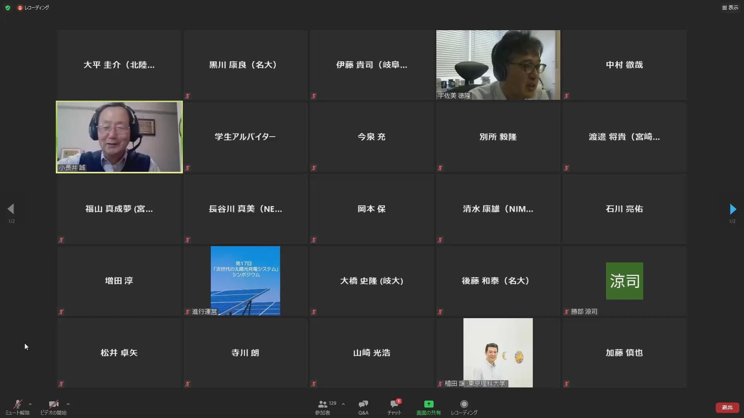Click the green encryption shield icon
Image resolution: width=744 pixels, height=418 pixels.
pyautogui.click(x=8, y=8)
